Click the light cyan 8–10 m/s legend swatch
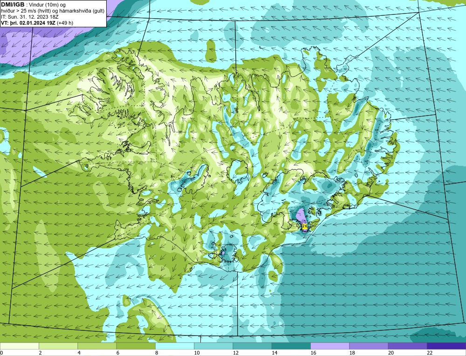The height and width of the screenshot is (356, 466). pos(175,346)
